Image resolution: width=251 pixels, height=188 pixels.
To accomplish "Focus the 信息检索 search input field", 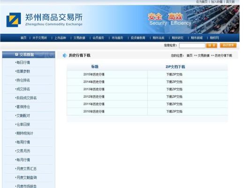I will (192, 46).
